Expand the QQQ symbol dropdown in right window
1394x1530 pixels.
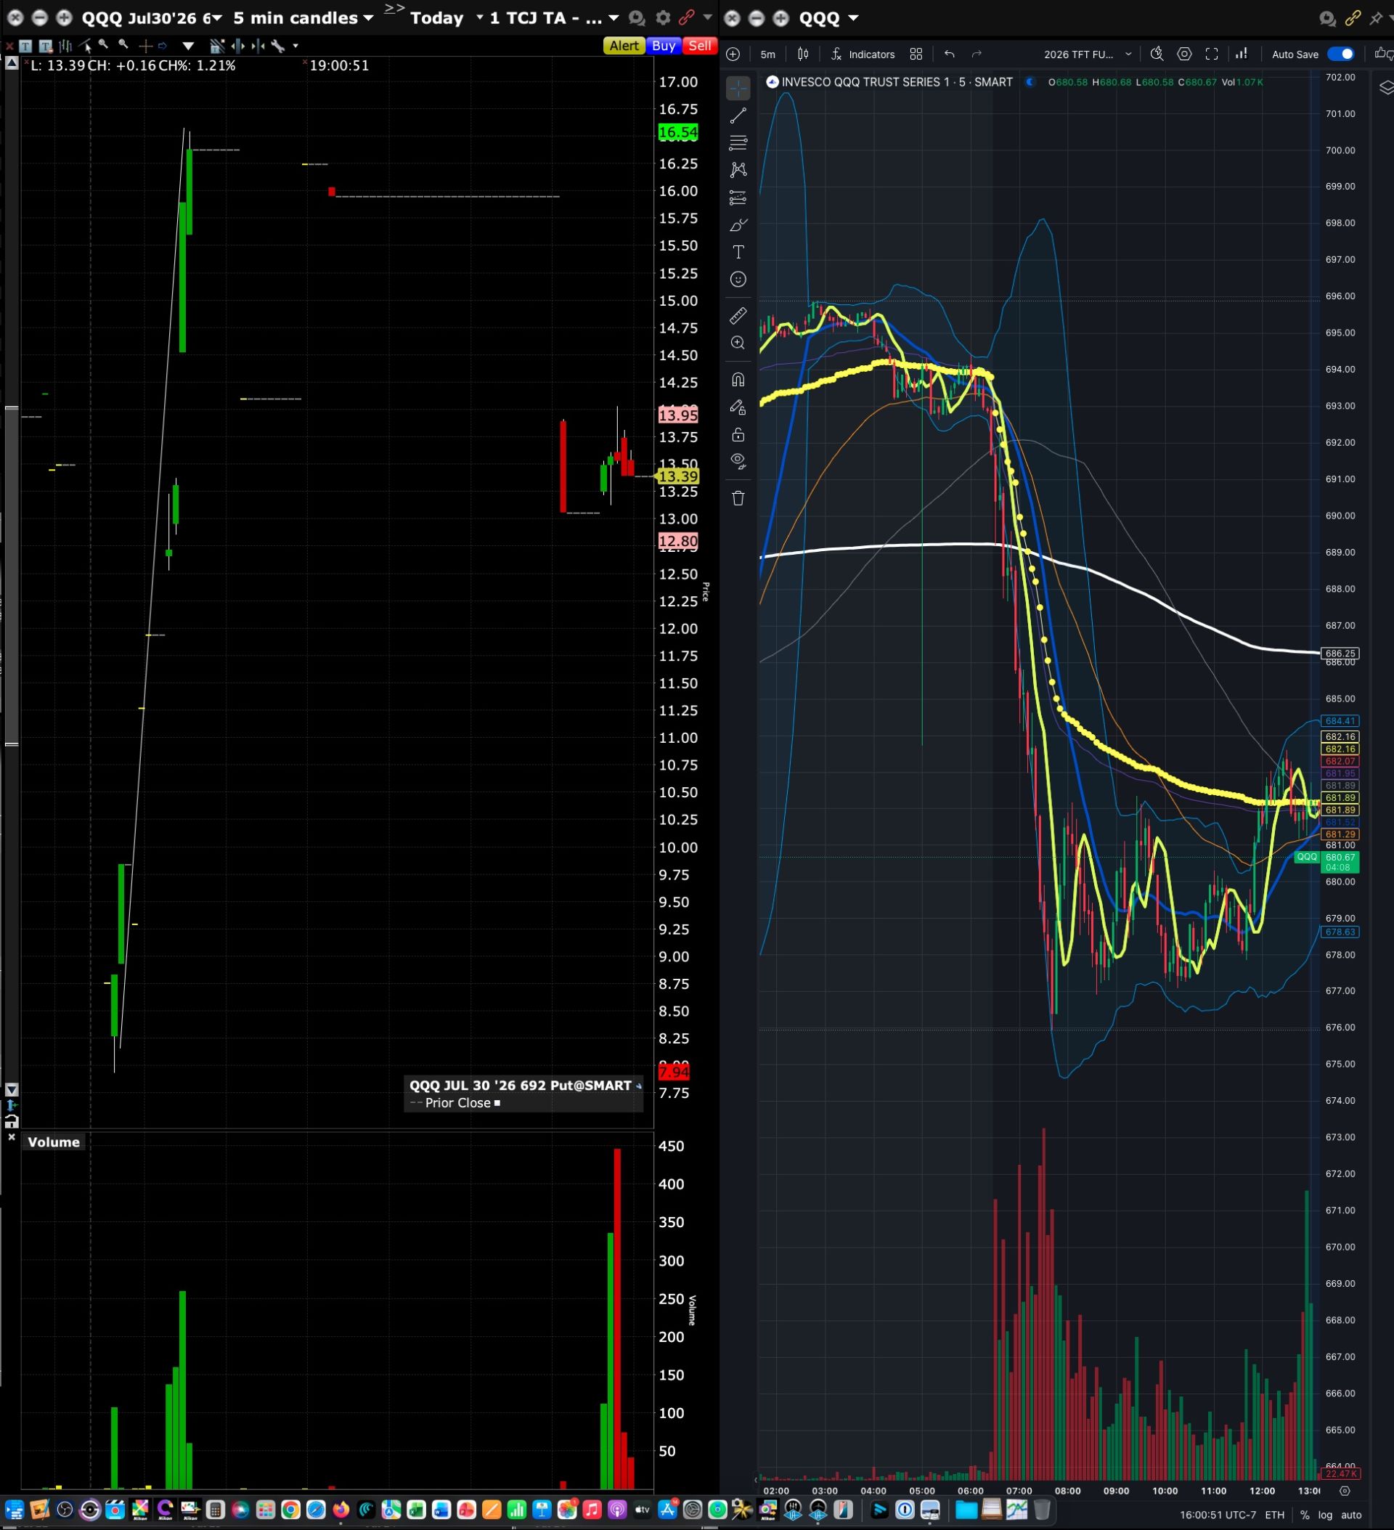point(854,18)
